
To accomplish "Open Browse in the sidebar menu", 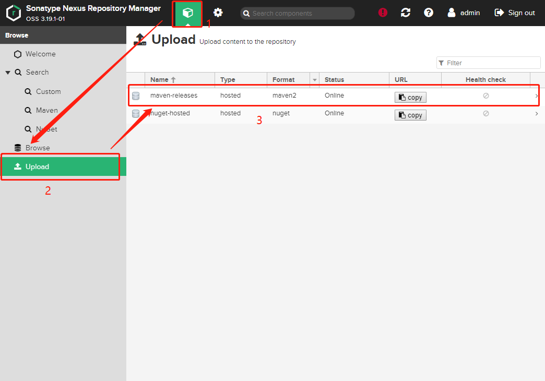I will (38, 148).
